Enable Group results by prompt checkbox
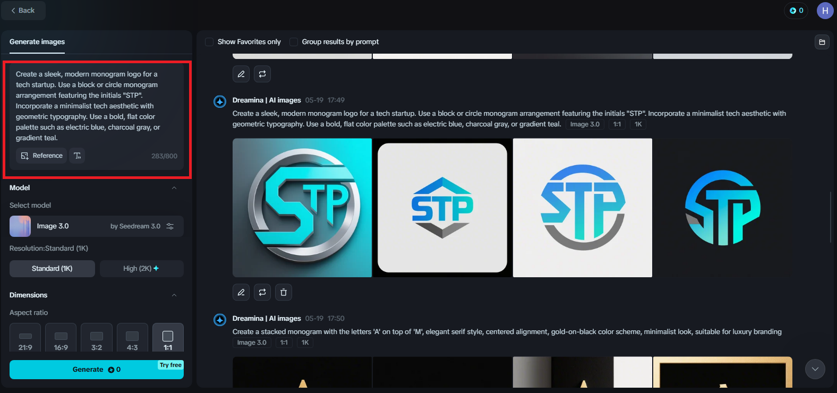Viewport: 837px width, 393px height. point(294,42)
